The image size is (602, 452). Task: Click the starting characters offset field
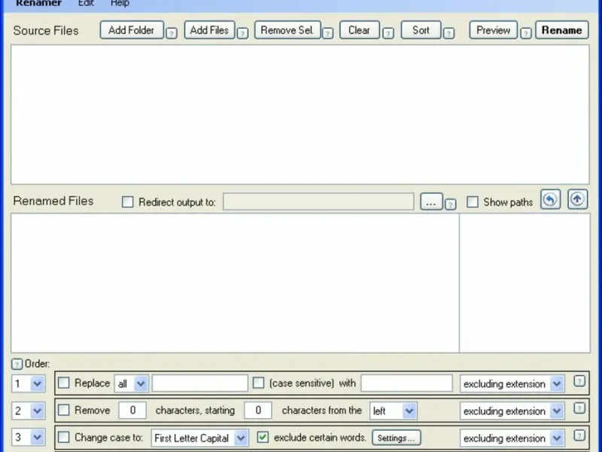point(258,410)
